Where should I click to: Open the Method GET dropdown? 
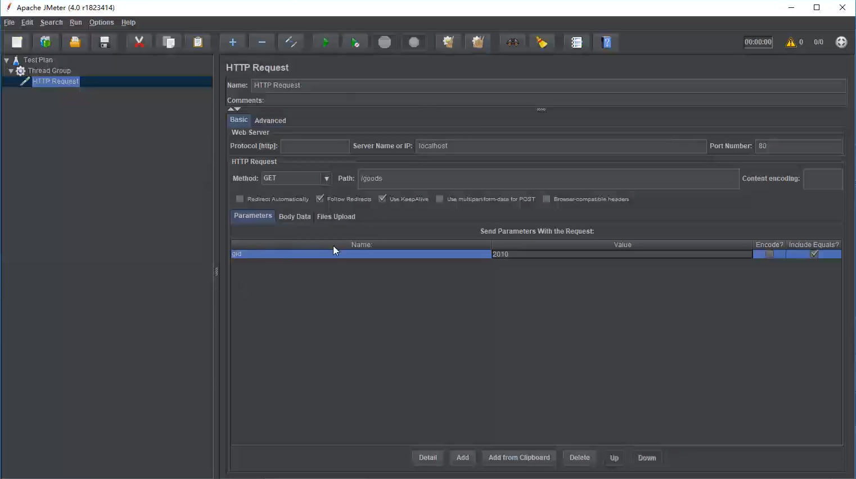[x=326, y=179]
